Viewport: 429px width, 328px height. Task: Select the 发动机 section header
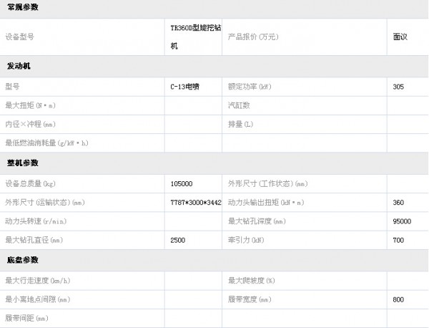coord(19,66)
